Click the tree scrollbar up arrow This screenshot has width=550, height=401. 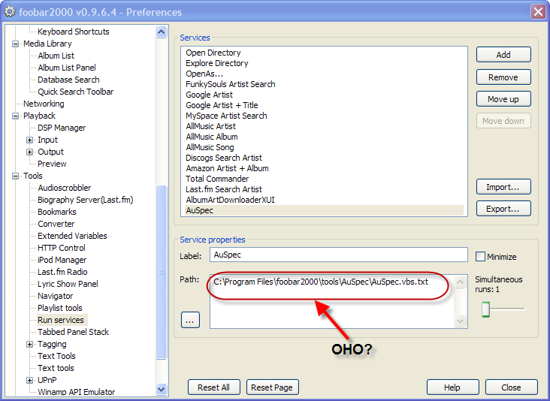[x=161, y=32]
